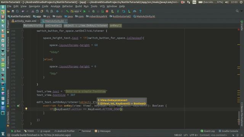Screen dimensions: 244x137
Task: Toggle the Project tool window
Action: pyautogui.click(x=8, y=27)
